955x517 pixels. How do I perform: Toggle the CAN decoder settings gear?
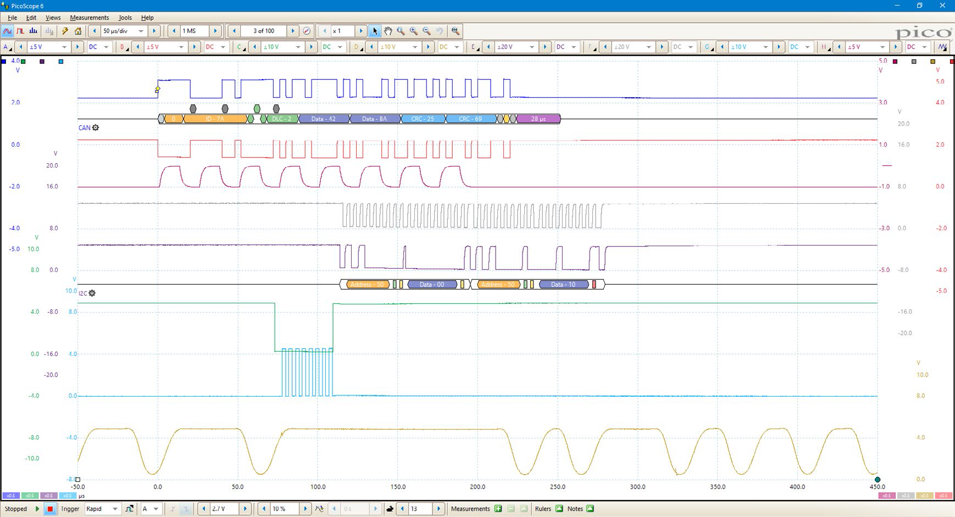point(96,127)
